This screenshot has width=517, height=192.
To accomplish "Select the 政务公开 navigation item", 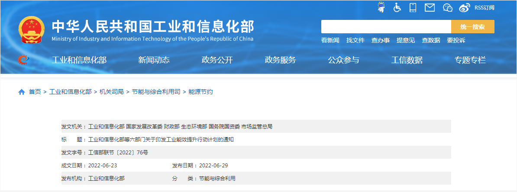I will (217, 60).
